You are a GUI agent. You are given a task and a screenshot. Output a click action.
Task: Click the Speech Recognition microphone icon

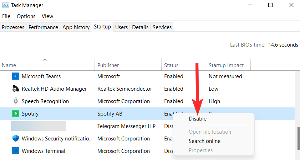click(x=15, y=101)
